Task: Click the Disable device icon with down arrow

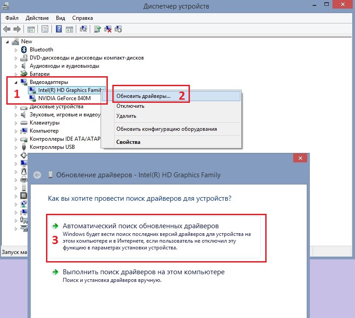Action: pos(118,29)
